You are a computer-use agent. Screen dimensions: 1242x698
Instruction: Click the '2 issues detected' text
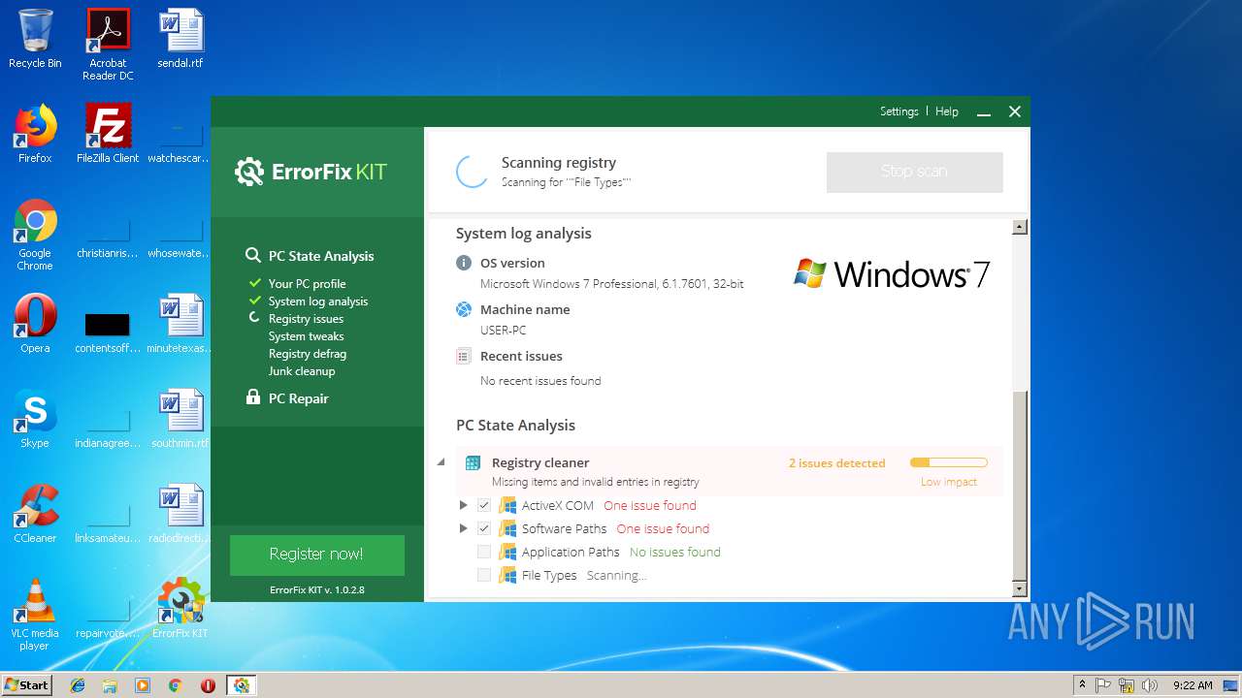[x=836, y=463]
